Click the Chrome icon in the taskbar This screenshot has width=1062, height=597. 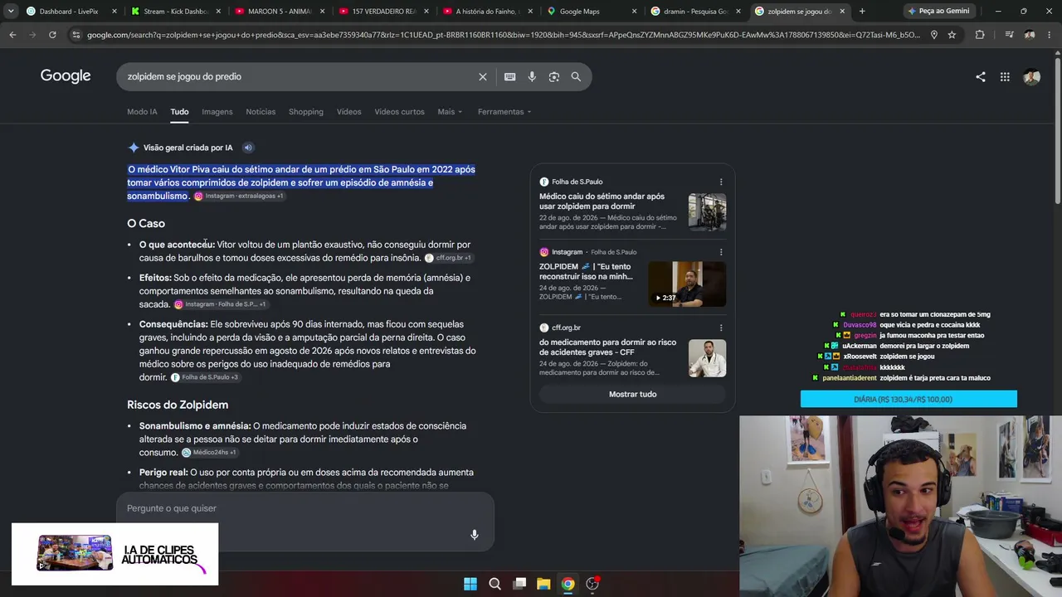[568, 584]
